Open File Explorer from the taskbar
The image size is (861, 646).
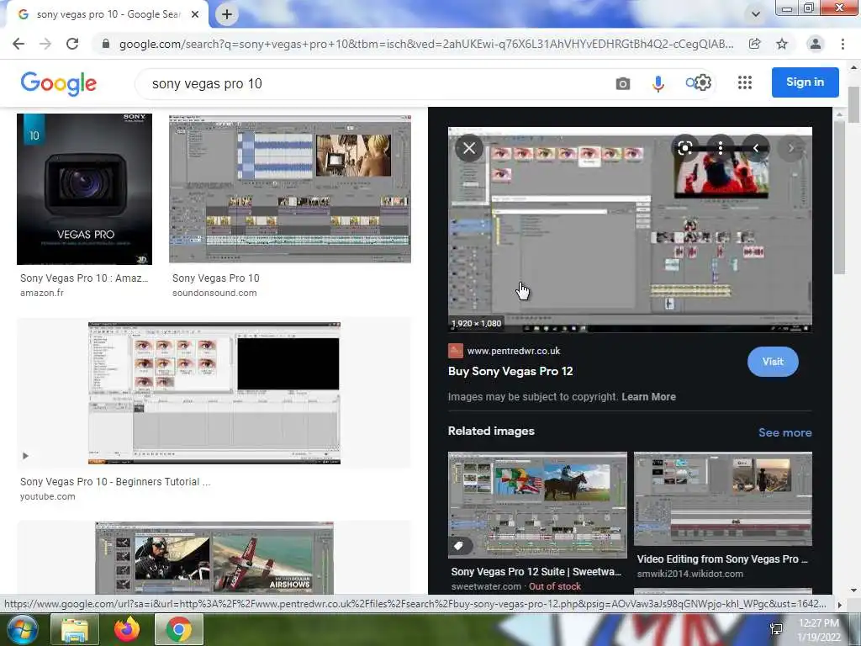[75, 629]
